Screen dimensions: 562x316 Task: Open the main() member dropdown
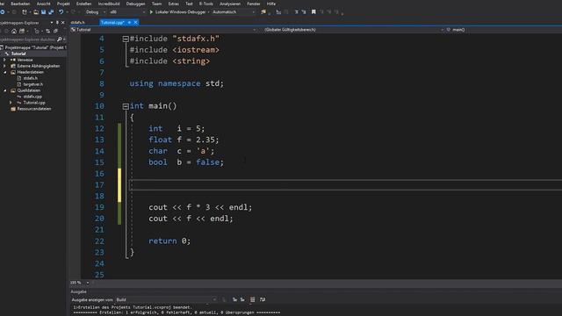pyautogui.click(x=503, y=30)
